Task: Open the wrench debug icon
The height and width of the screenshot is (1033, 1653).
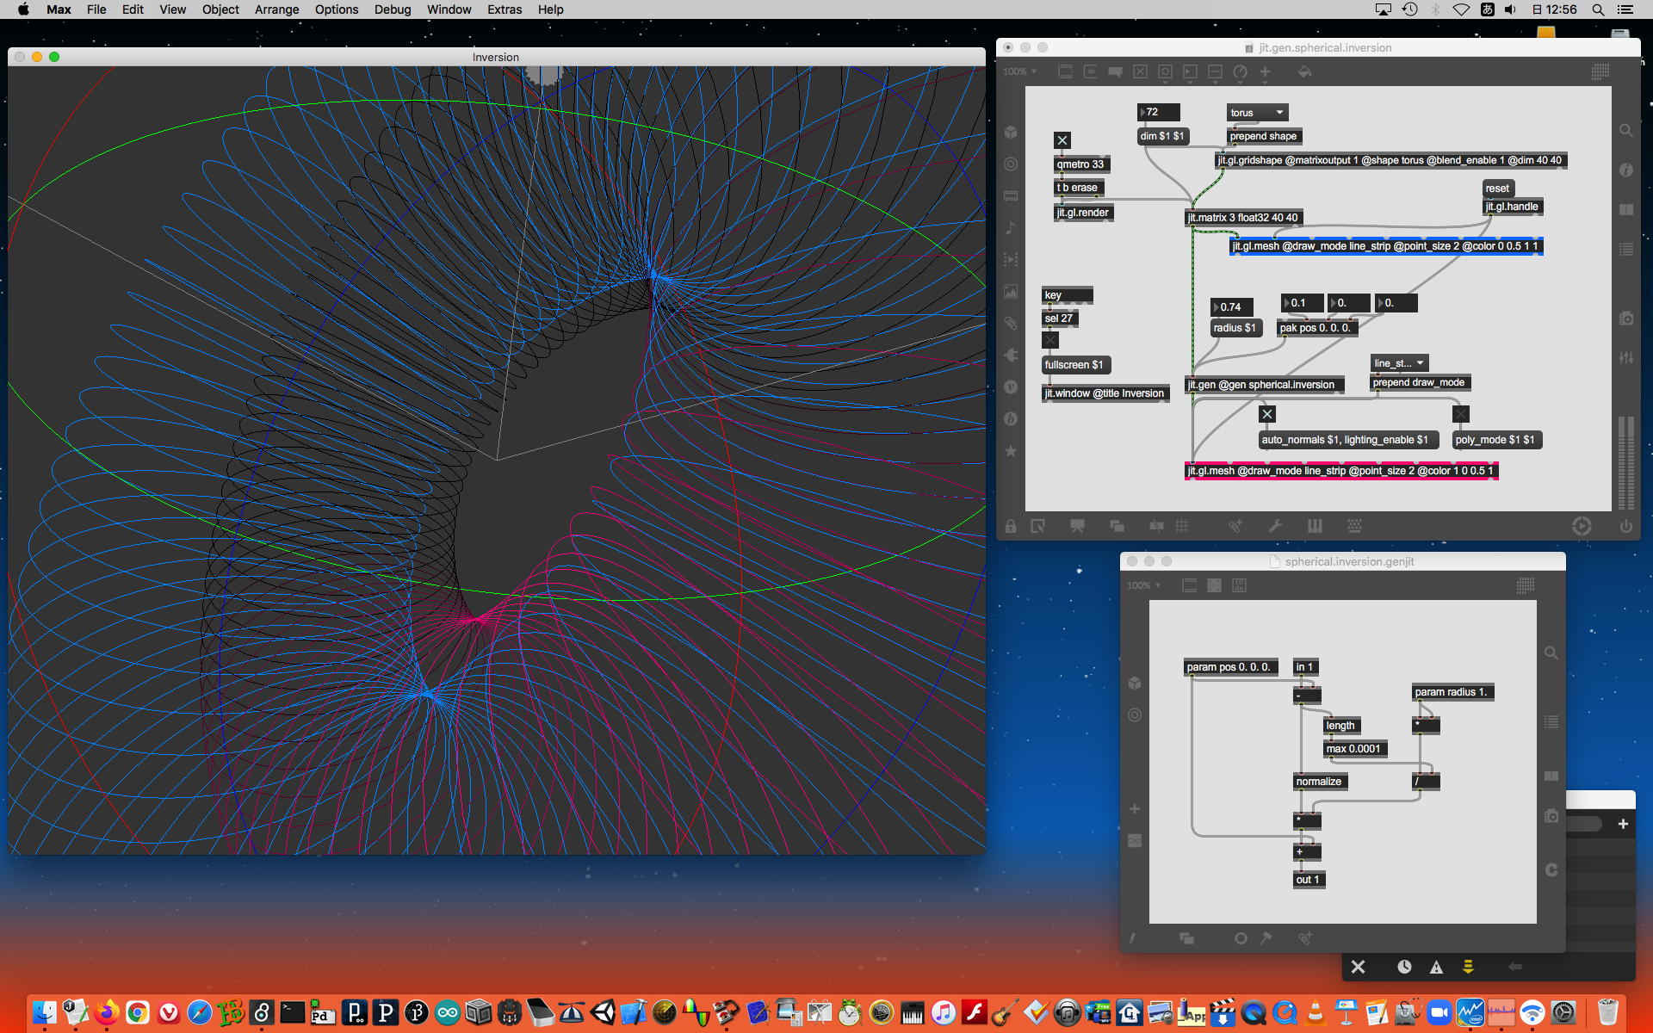Action: click(1275, 526)
